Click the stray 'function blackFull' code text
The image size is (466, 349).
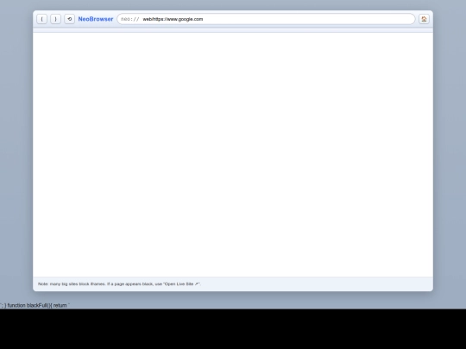click(x=35, y=305)
